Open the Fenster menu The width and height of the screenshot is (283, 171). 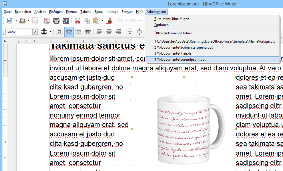tap(127, 12)
